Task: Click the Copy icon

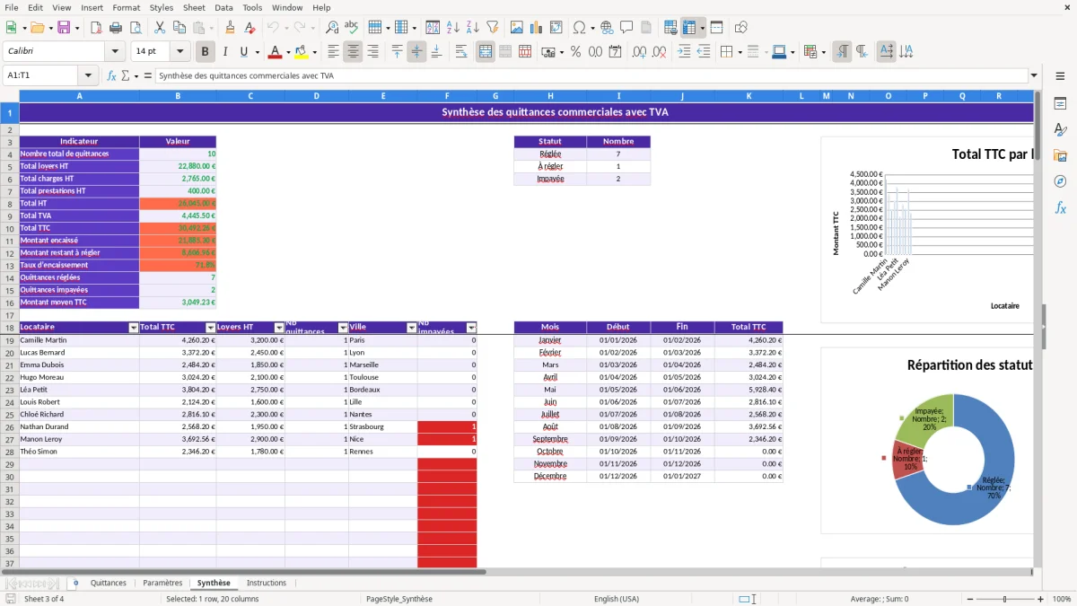Action: pos(178,28)
